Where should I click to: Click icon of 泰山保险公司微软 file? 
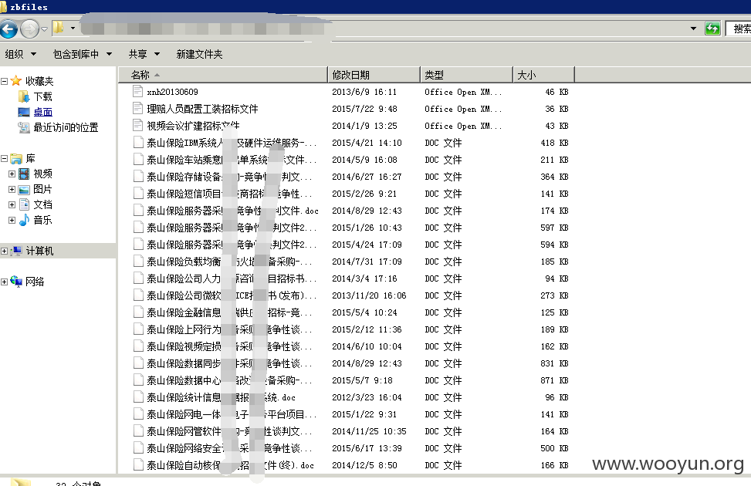coord(138,295)
